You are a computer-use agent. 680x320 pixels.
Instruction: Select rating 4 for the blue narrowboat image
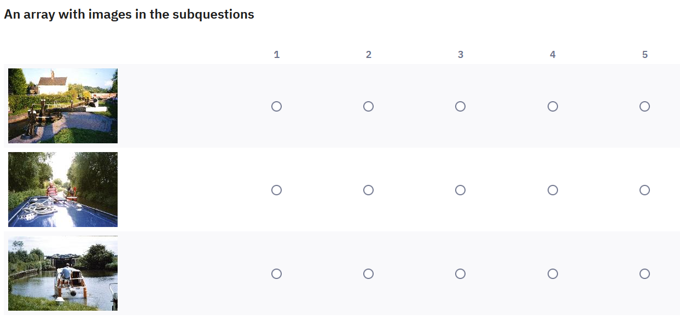tap(553, 190)
